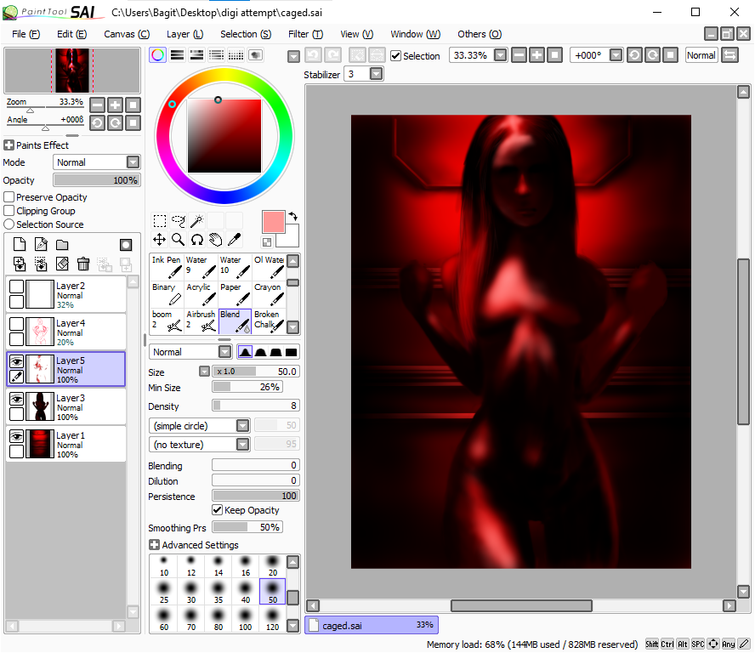Click the toolbar zoom out minus button
The image size is (755, 653).
pos(519,55)
